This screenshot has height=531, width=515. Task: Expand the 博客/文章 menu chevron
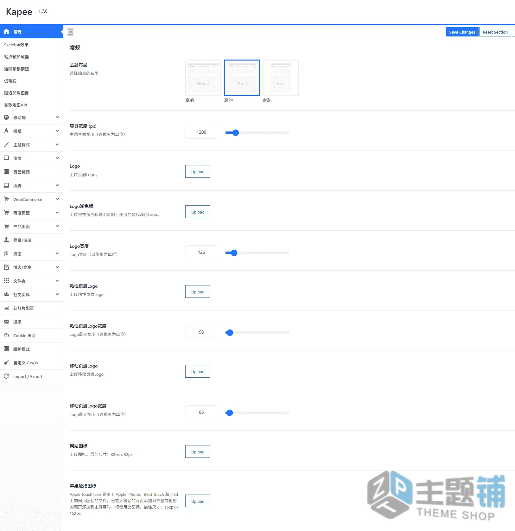(x=57, y=267)
